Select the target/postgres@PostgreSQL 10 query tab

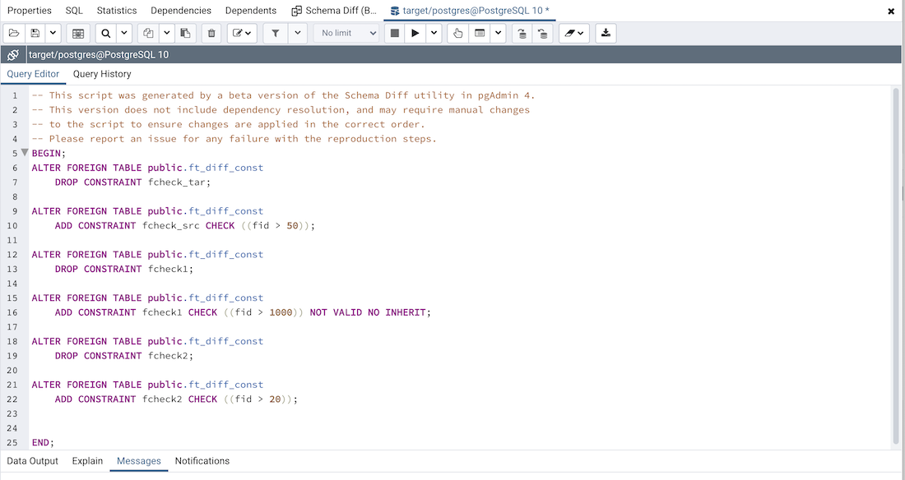pyautogui.click(x=470, y=11)
